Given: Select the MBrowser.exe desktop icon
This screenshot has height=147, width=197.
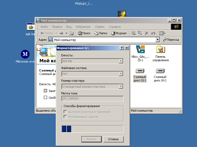Looking at the screenshot, I should (x=25, y=56).
